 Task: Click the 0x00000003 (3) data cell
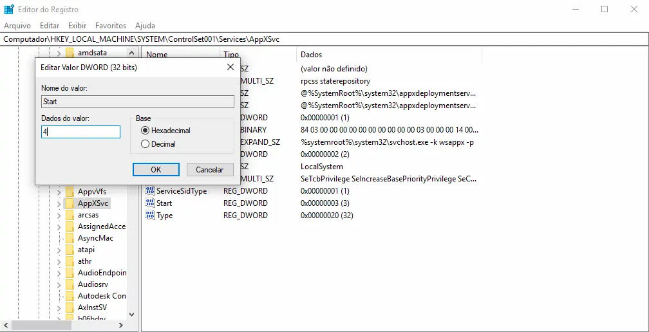coord(325,203)
